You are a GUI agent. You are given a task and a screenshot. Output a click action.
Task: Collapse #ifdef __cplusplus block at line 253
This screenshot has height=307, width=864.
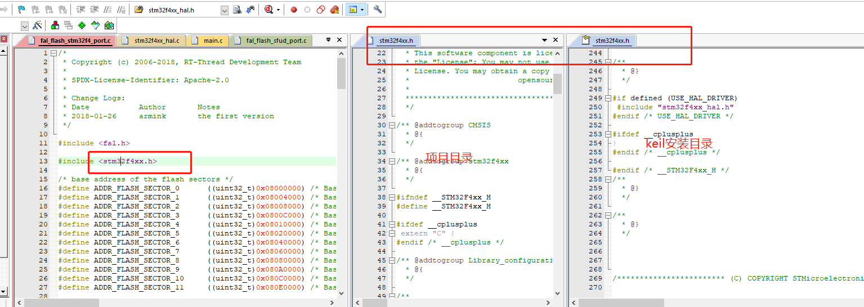[x=608, y=134]
